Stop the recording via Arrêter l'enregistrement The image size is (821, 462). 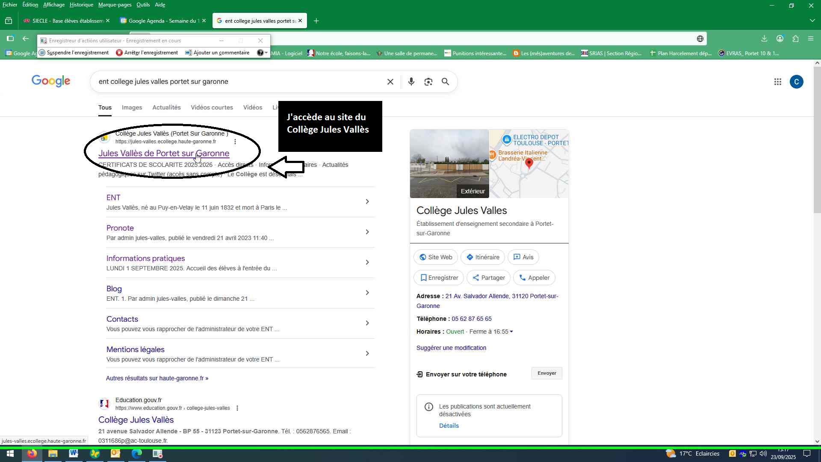(x=147, y=53)
